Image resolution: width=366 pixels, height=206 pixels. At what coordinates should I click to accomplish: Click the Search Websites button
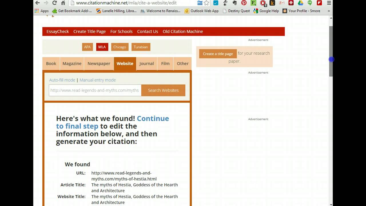click(163, 90)
